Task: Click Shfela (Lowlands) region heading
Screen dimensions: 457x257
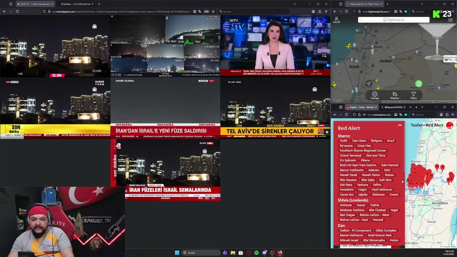Action: 353,200
